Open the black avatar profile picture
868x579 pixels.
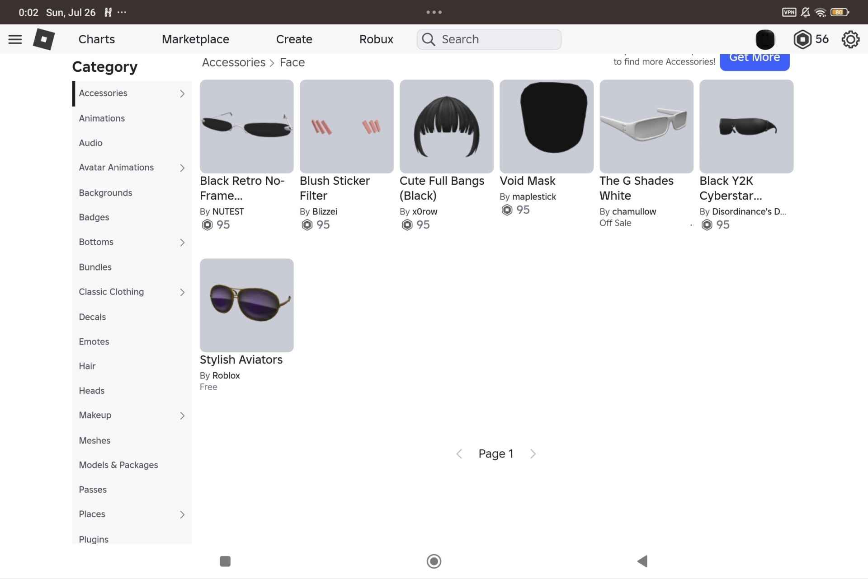[765, 39]
